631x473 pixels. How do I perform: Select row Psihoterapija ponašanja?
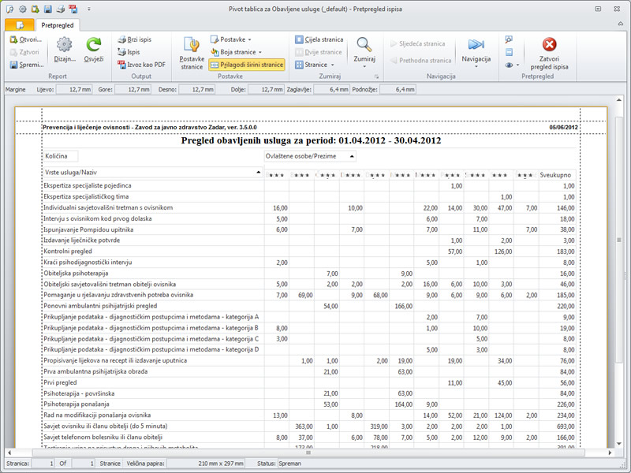point(309,404)
